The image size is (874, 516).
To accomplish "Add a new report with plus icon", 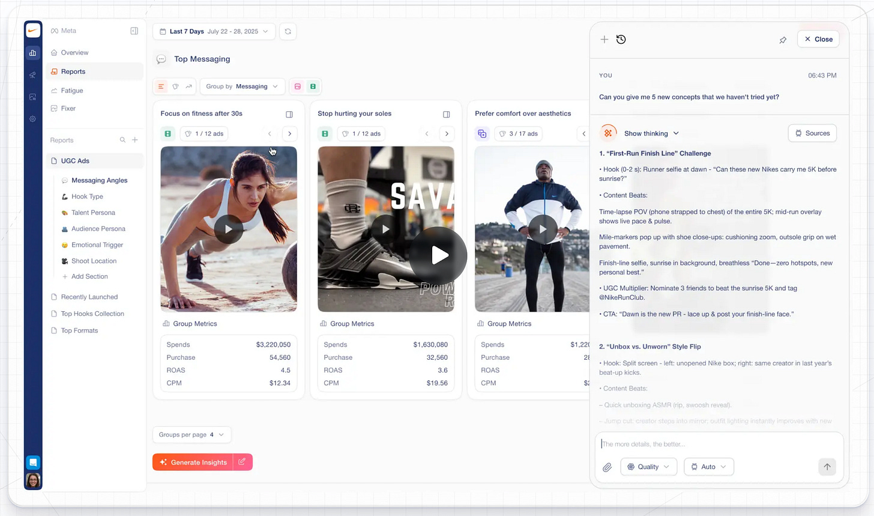I will coord(135,140).
